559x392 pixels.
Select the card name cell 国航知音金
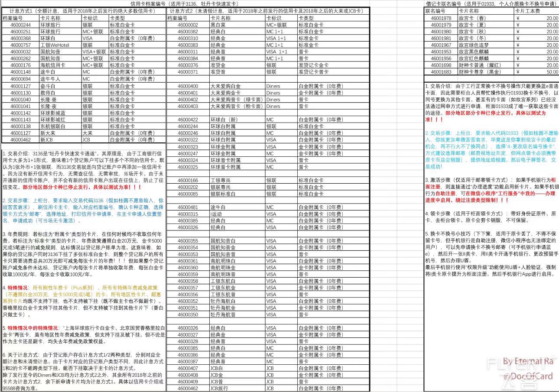tap(237, 247)
